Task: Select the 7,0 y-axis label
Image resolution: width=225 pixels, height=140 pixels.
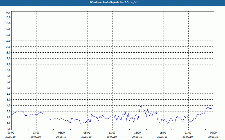Action: [9, 88]
